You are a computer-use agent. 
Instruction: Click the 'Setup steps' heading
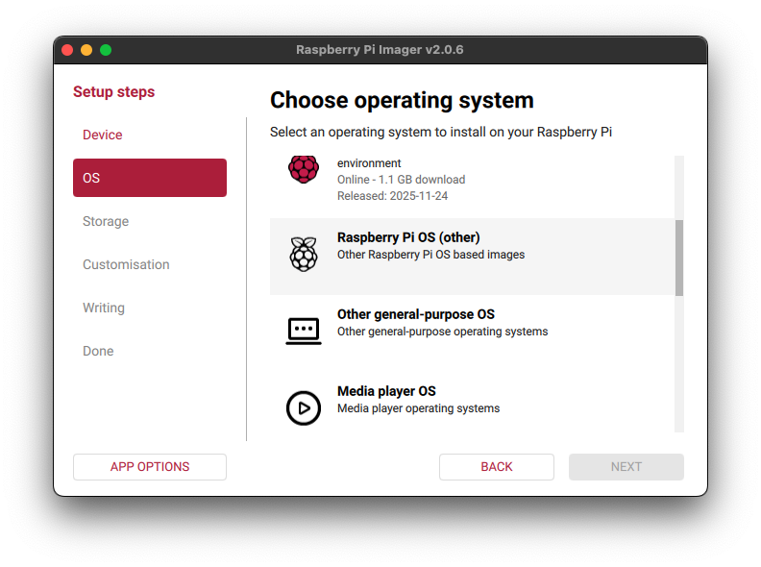pos(113,91)
